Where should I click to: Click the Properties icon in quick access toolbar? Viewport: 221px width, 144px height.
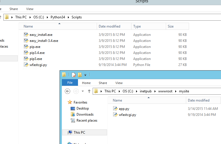(74, 75)
